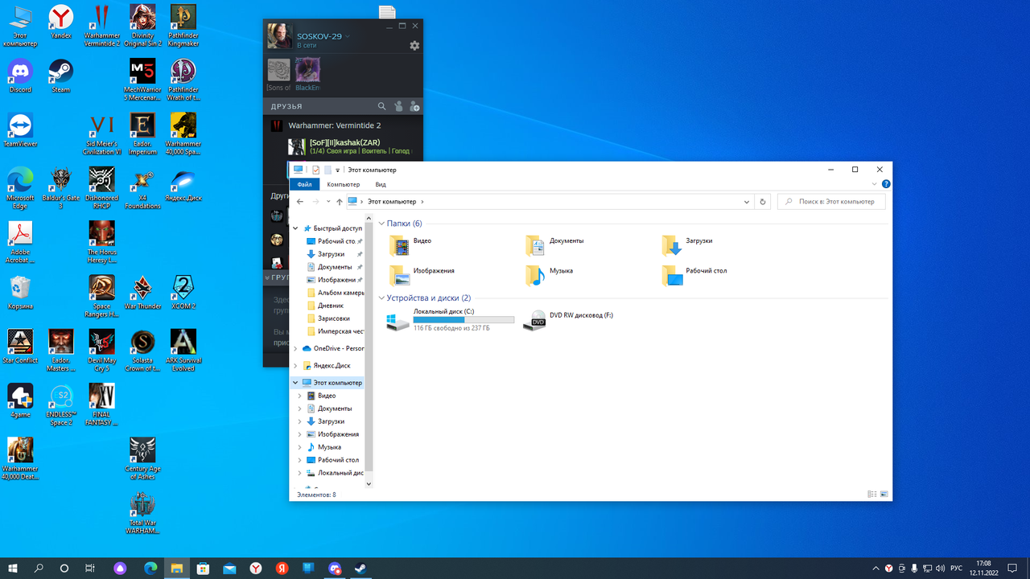Screen dimensions: 1030x579
Task: Click the Mail app on taskbar
Action: 229,568
